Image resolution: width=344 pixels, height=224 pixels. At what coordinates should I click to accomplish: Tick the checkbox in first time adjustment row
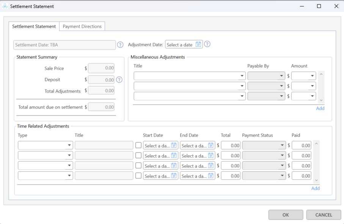pyautogui.click(x=138, y=145)
